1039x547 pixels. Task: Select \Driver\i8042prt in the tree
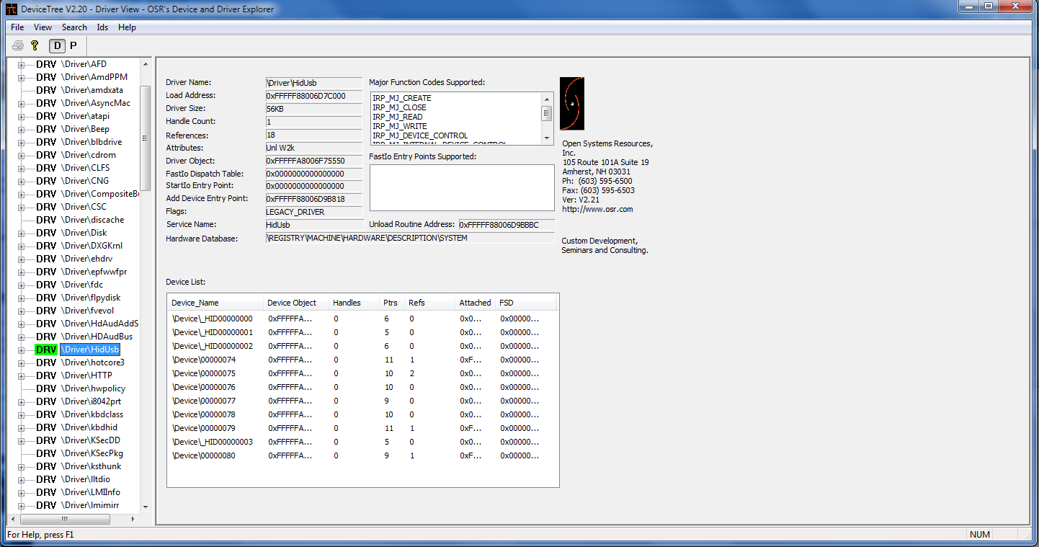click(91, 401)
